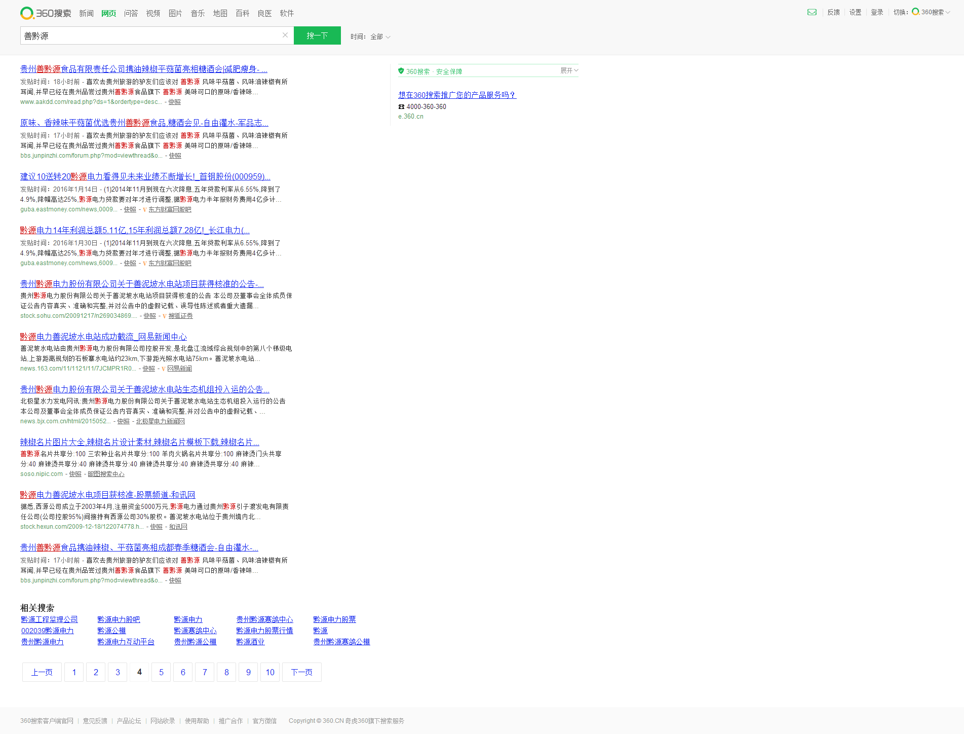964x734 pixels.
Task: Switch to the 地图 tab
Action: pyautogui.click(x=220, y=13)
